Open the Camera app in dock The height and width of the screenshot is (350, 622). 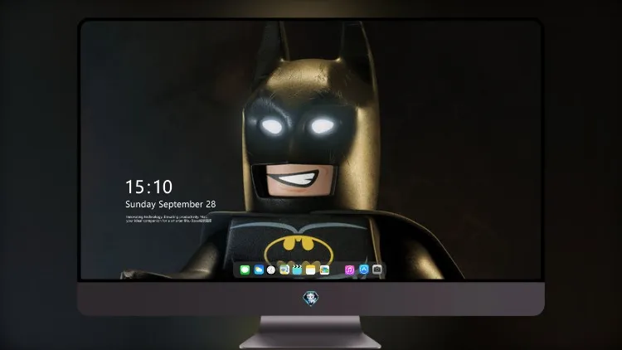point(377,270)
